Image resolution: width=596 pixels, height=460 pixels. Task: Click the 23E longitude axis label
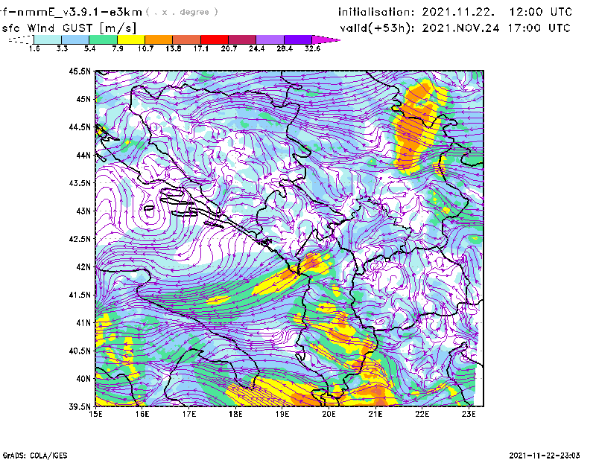point(469,414)
